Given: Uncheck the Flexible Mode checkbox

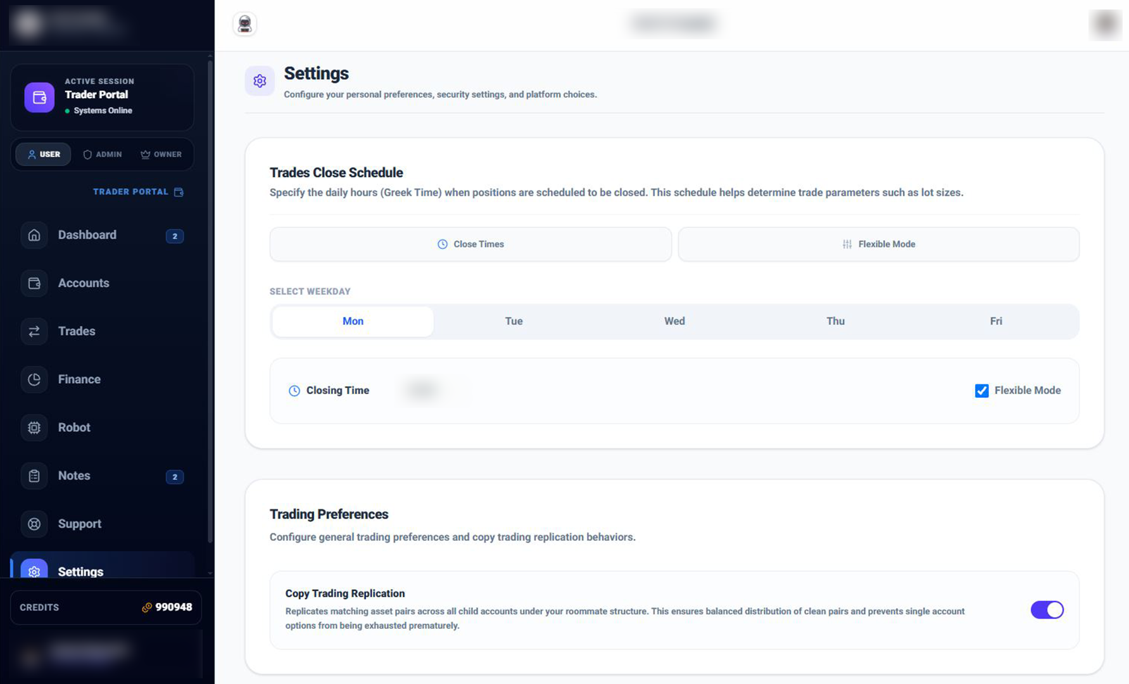Looking at the screenshot, I should [x=981, y=391].
